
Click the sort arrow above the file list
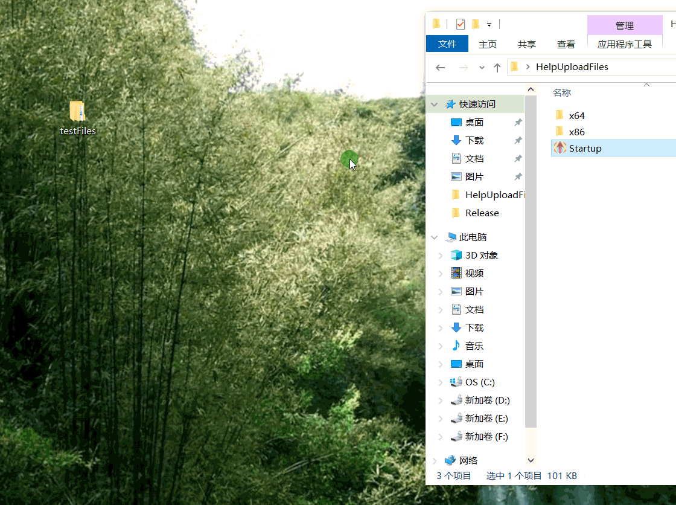click(646, 85)
